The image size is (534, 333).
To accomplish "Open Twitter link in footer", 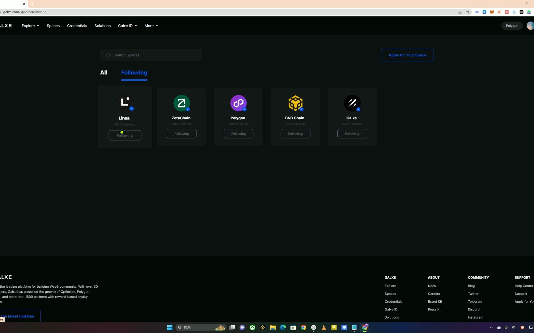I will pyautogui.click(x=473, y=294).
